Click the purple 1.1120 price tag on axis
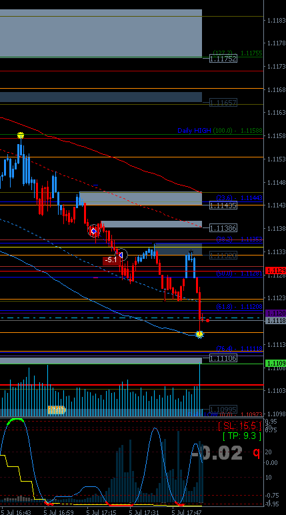Screen dimensions: 286x515 [275, 313]
